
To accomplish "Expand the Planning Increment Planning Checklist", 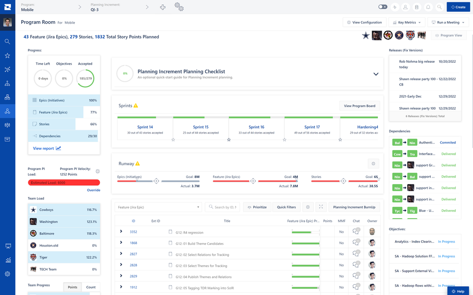I will (376, 74).
